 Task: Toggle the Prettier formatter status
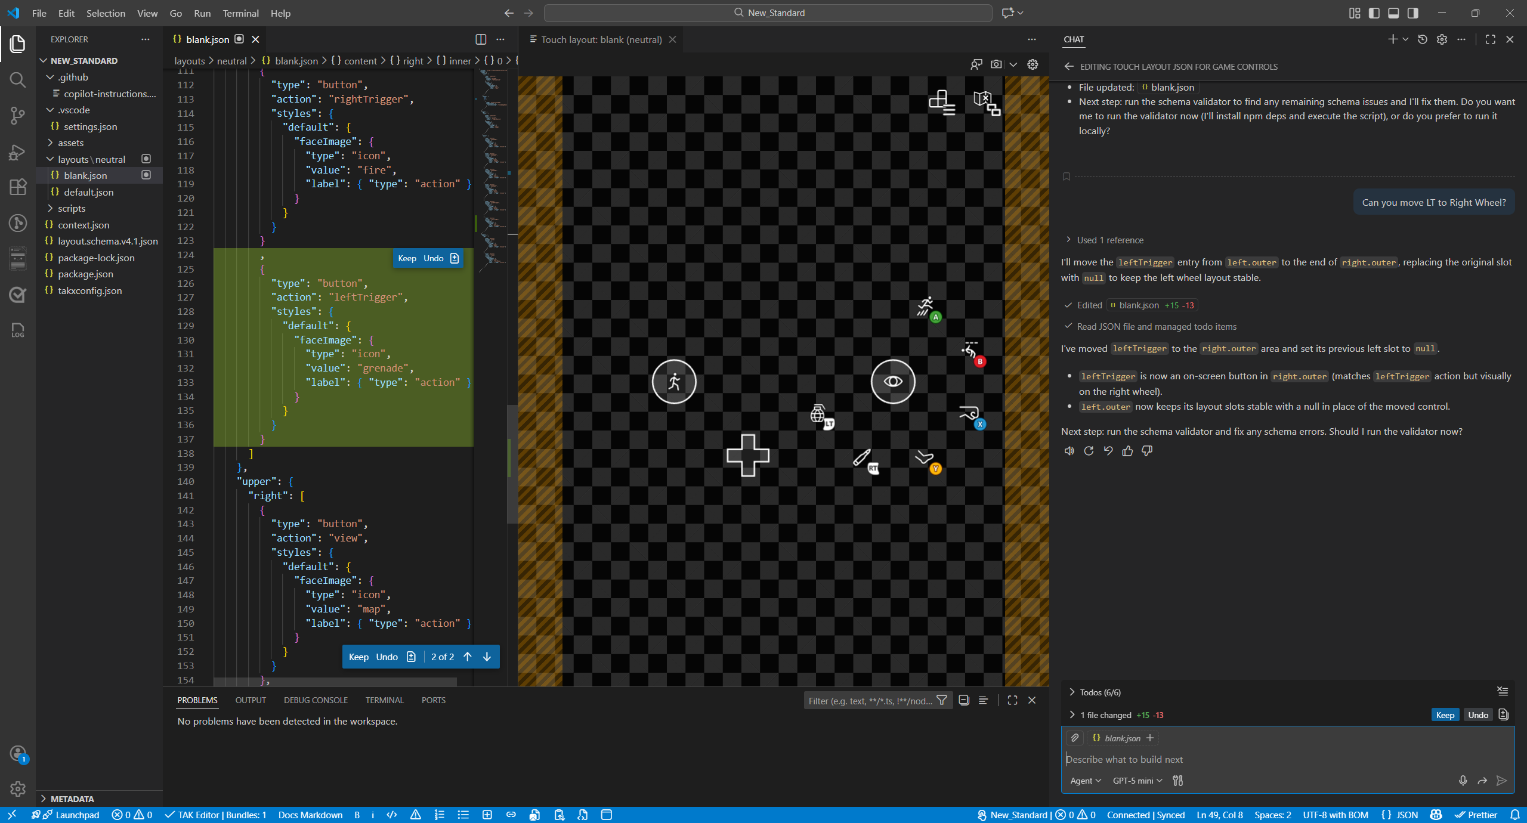point(1476,815)
